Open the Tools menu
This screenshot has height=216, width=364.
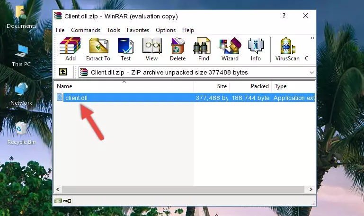[x=114, y=30]
